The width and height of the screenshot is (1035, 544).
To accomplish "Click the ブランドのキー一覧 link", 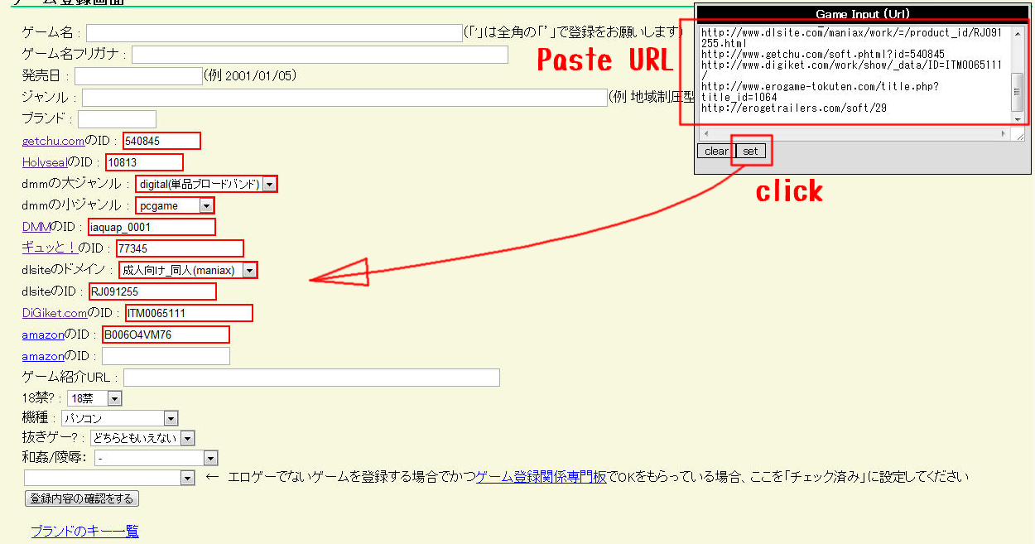I will (84, 532).
